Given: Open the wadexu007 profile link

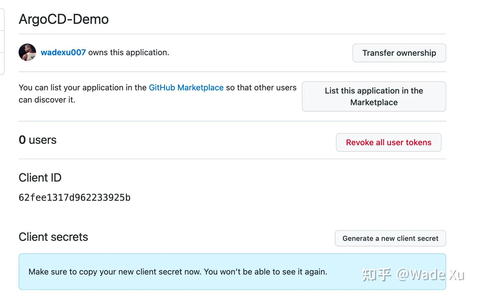Looking at the screenshot, I should tap(63, 52).
